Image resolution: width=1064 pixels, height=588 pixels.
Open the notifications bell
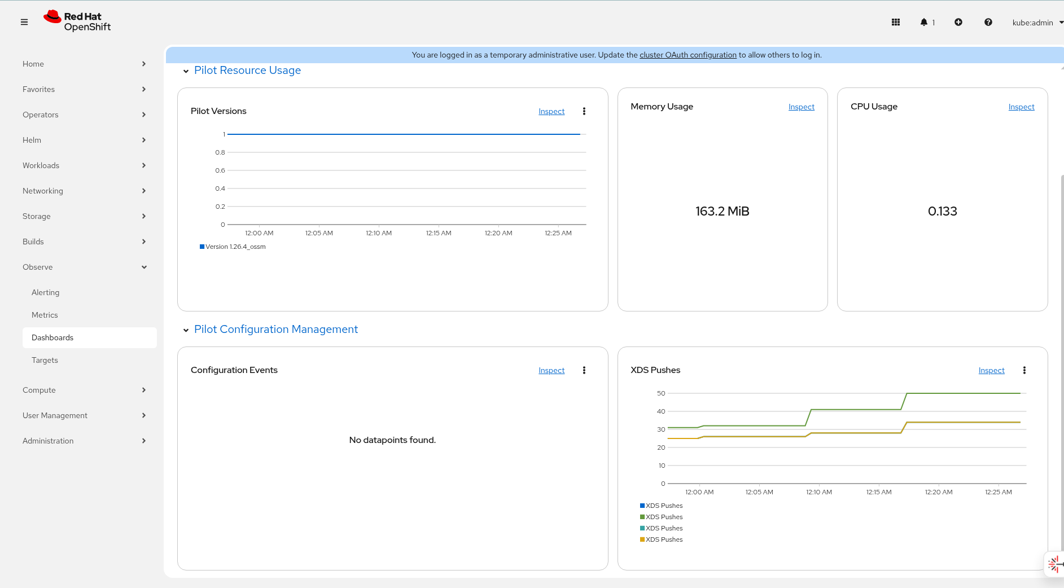[924, 22]
